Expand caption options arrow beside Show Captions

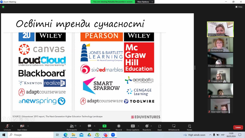click(138, 126)
